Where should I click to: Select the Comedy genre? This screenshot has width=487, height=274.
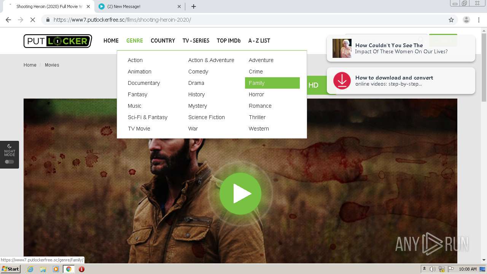pos(198,72)
